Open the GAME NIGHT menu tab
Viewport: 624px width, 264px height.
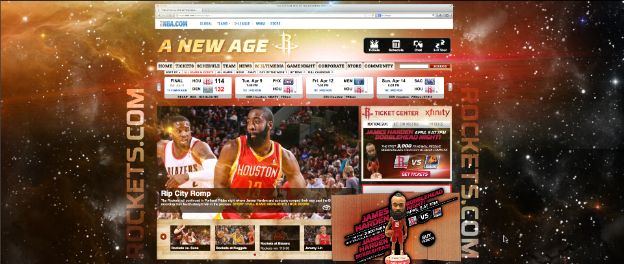[x=301, y=66]
